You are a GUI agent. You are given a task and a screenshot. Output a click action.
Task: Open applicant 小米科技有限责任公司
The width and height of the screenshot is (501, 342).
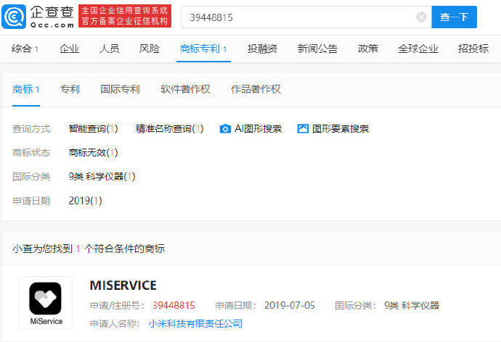(195, 324)
